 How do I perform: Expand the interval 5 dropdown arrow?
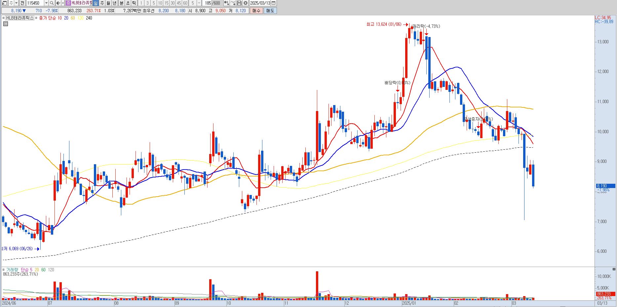point(199,3)
